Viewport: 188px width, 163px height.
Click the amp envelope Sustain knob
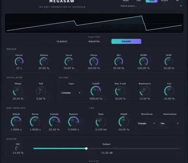click(54, 122)
